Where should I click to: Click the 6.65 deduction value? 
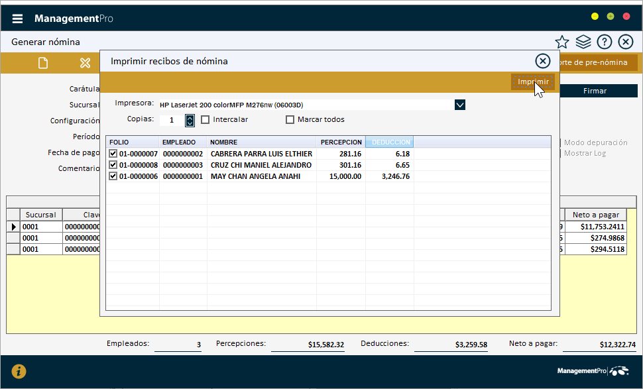tap(402, 165)
